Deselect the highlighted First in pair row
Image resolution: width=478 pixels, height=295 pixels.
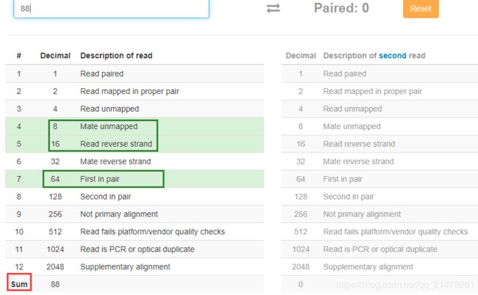(x=135, y=179)
